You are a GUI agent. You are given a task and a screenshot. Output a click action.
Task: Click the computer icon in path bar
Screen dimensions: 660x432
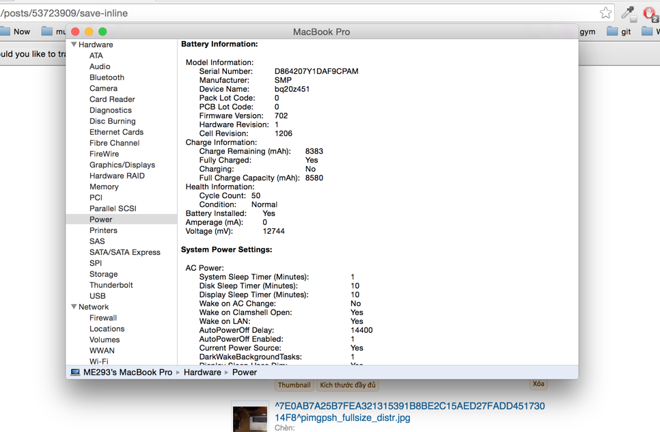75,373
